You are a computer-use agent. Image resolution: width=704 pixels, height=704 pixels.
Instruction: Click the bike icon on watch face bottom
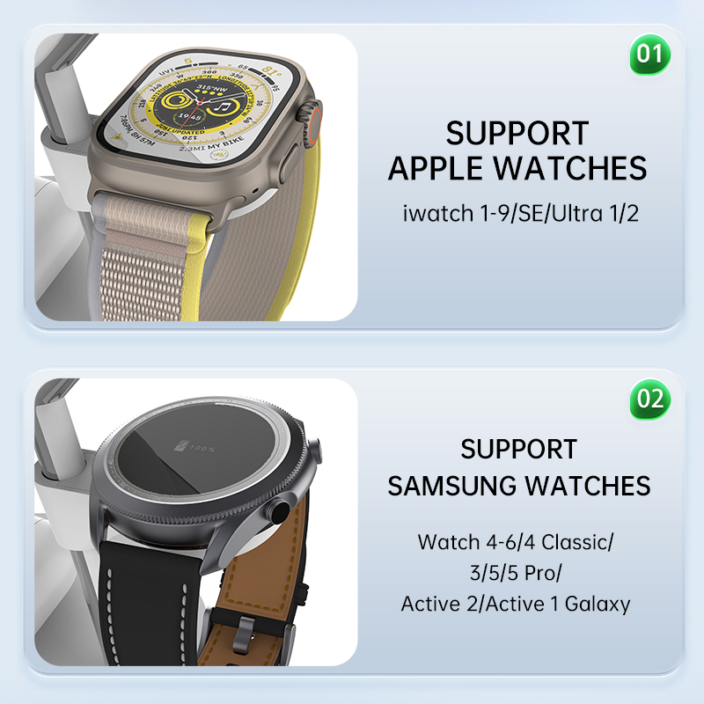pyautogui.click(x=218, y=156)
